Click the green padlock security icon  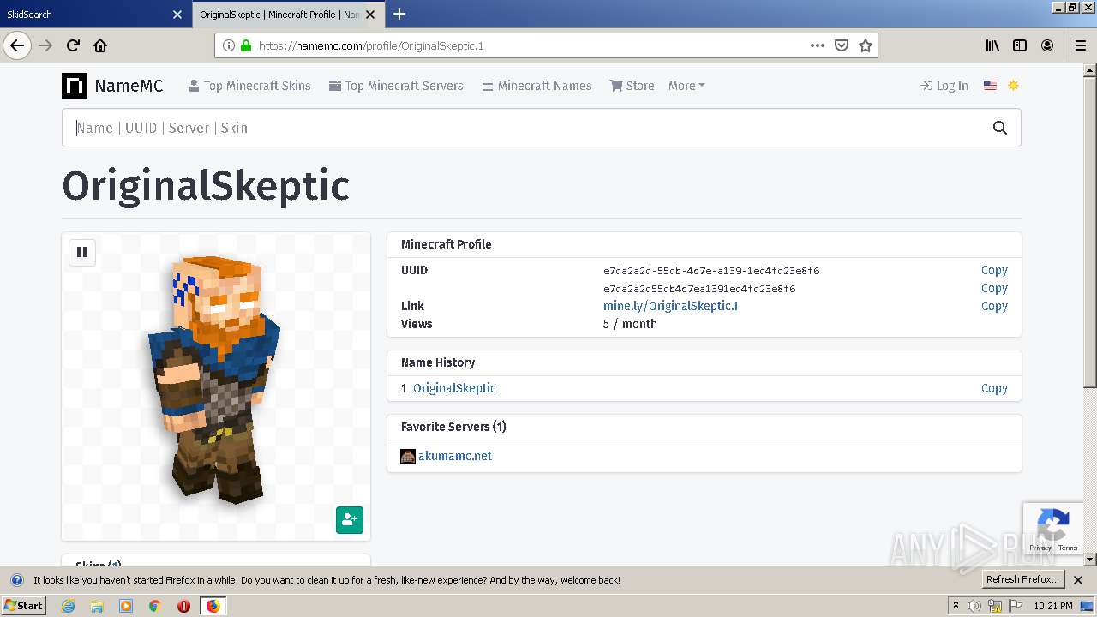(246, 45)
